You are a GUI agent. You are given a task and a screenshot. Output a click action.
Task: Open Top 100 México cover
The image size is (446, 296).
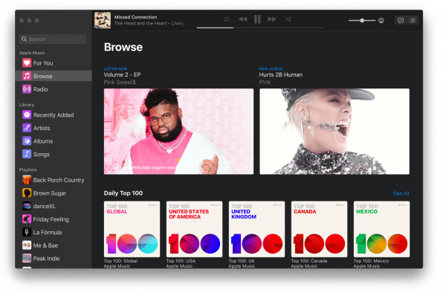tap(382, 229)
